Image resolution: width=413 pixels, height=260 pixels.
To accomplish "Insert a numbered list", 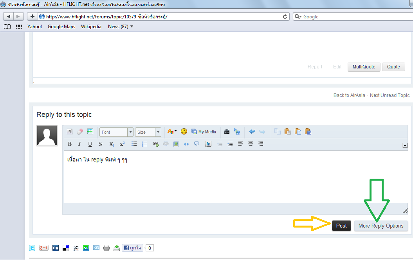I will point(144,144).
